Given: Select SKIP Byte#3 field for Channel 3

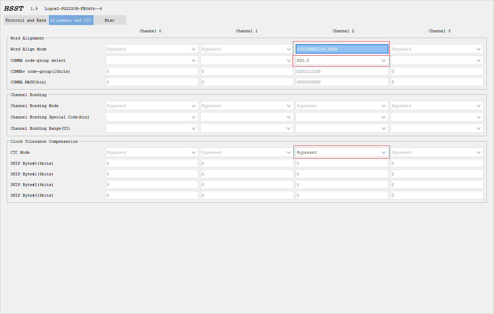Looking at the screenshot, I should point(436,195).
